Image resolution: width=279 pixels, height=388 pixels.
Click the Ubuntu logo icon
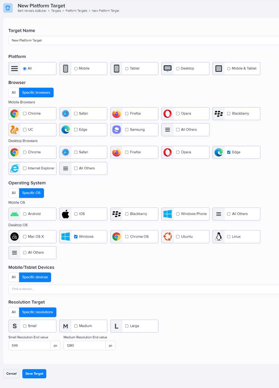pyautogui.click(x=168, y=237)
